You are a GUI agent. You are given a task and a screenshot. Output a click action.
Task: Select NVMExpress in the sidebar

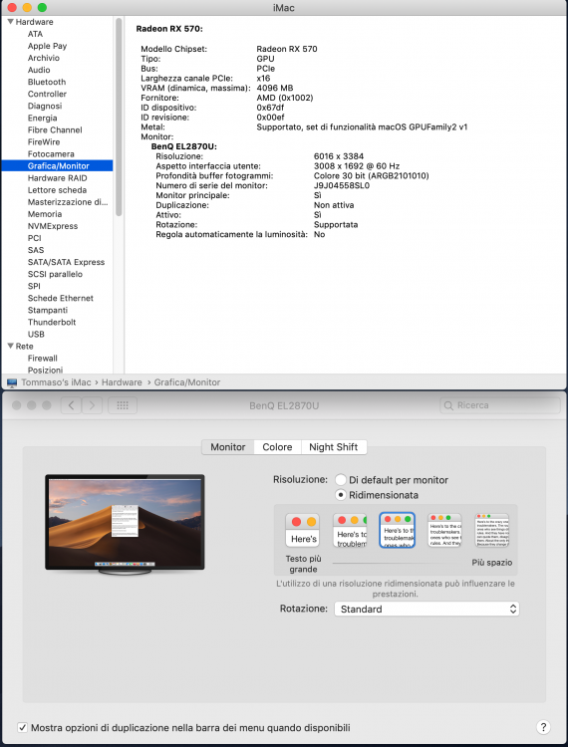[x=53, y=226]
